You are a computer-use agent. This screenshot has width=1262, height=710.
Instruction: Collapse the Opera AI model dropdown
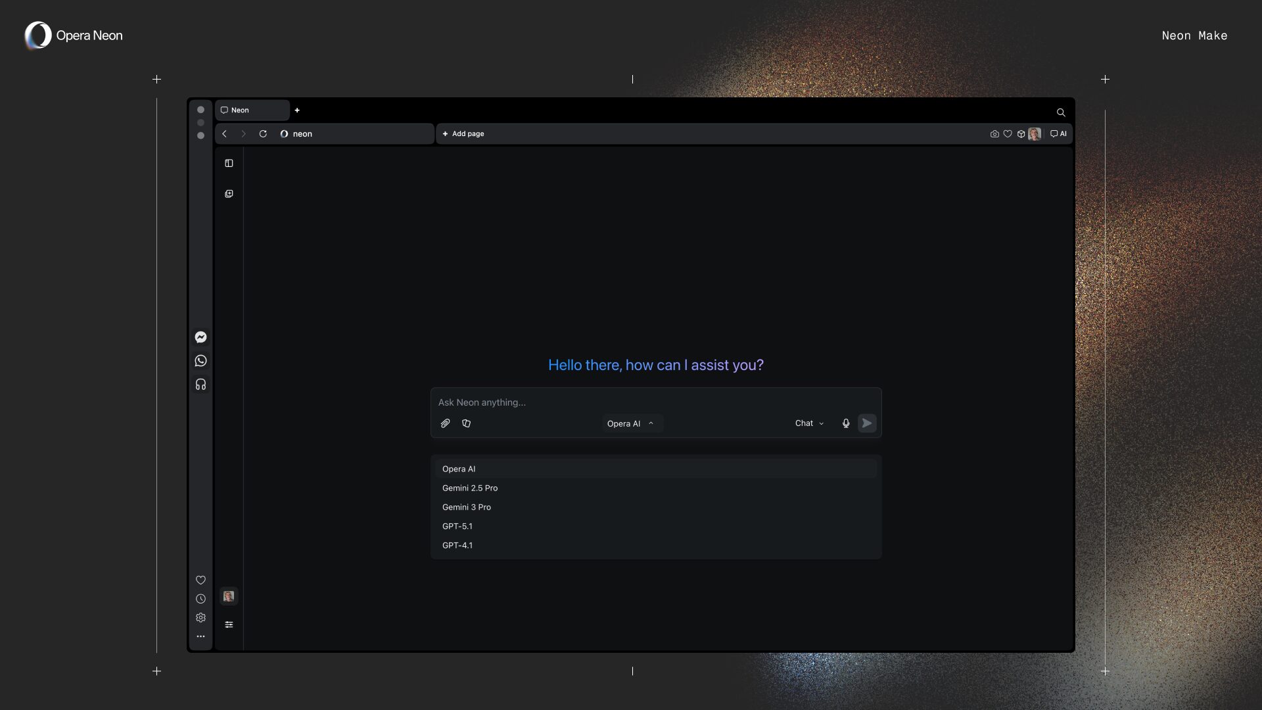[x=631, y=423]
